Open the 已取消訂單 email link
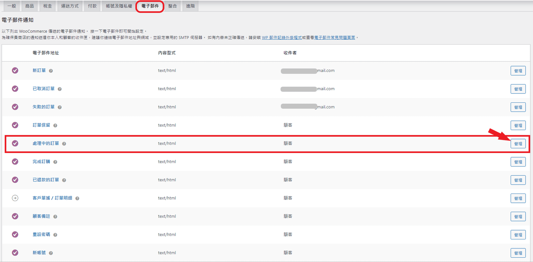Screen dimensions: 533x262 [x=43, y=89]
